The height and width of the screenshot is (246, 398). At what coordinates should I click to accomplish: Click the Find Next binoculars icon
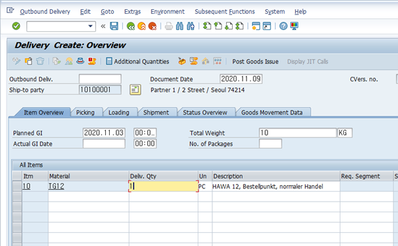point(190,26)
